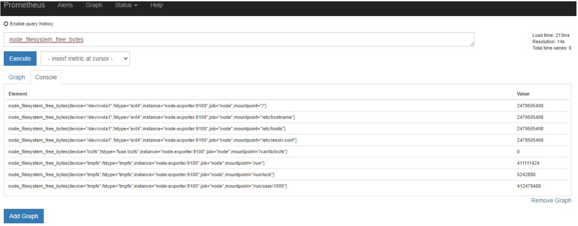This screenshot has width=578, height=226.
Task: Click the Value column header
Action: (x=523, y=94)
